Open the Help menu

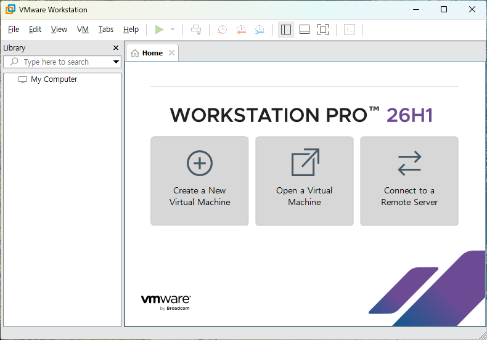[x=131, y=30]
